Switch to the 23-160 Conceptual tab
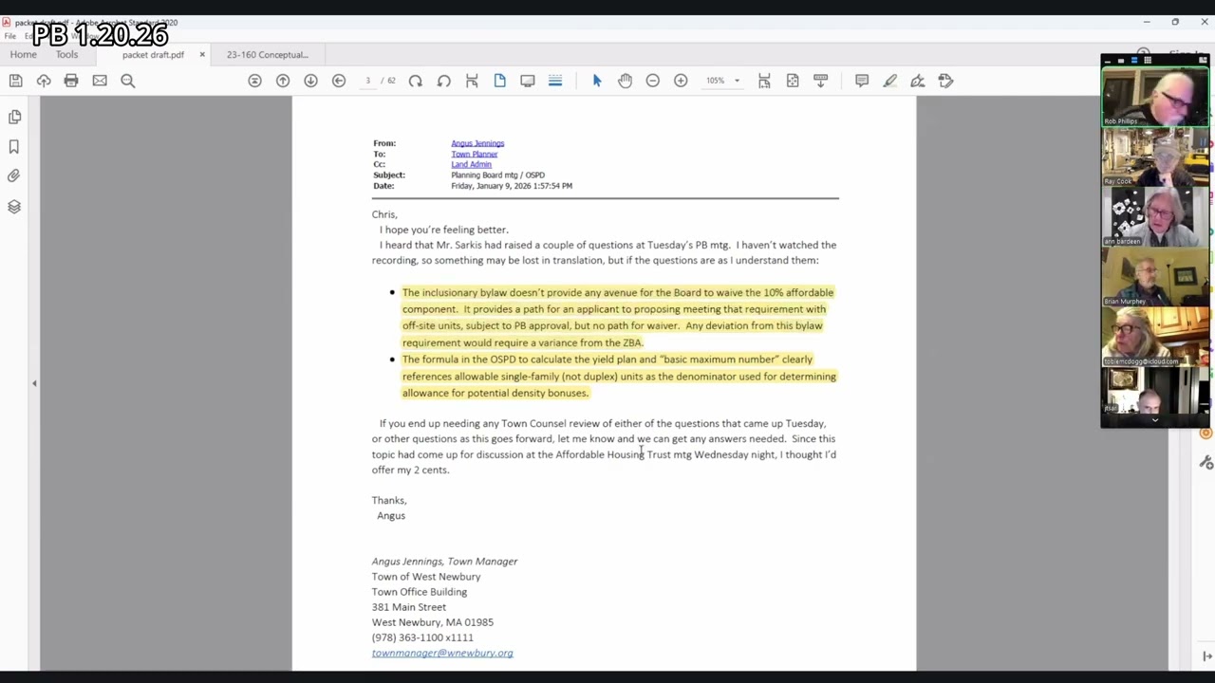Image resolution: width=1215 pixels, height=683 pixels. click(x=267, y=55)
